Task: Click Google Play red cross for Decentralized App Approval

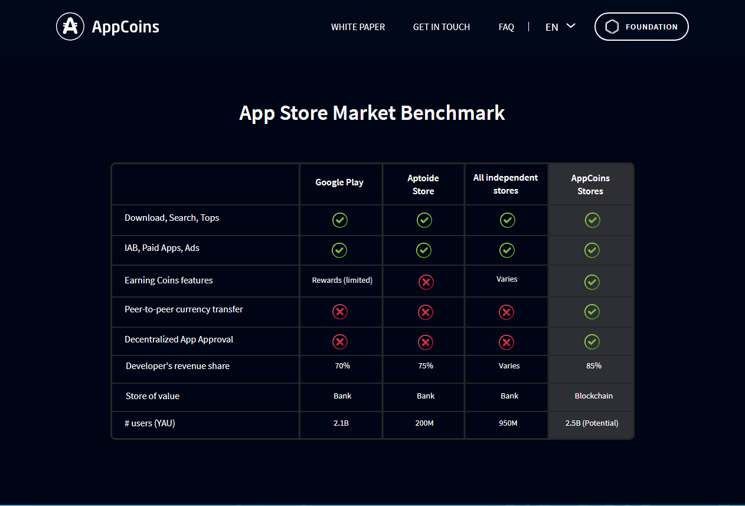Action: pos(339,342)
